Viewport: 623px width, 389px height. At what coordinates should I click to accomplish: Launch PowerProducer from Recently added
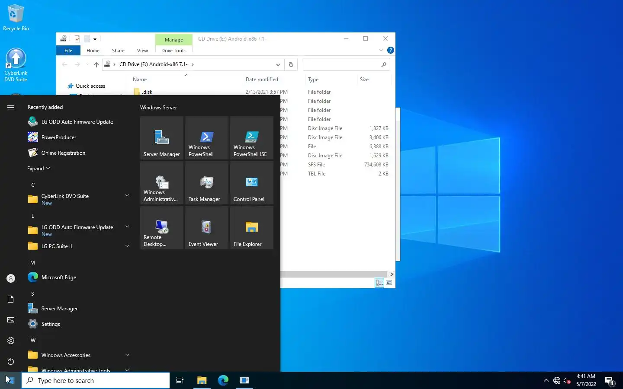[x=78, y=137]
